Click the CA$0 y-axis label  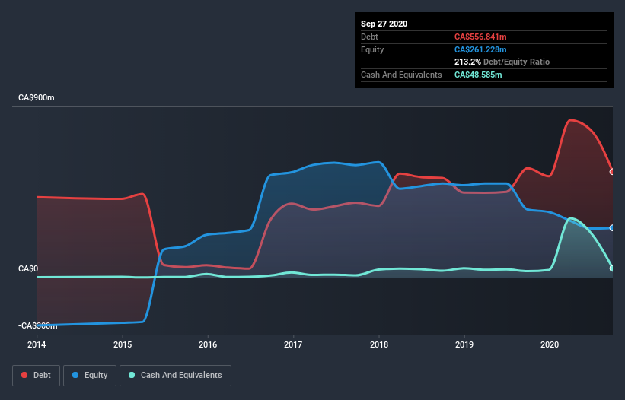click(28, 268)
